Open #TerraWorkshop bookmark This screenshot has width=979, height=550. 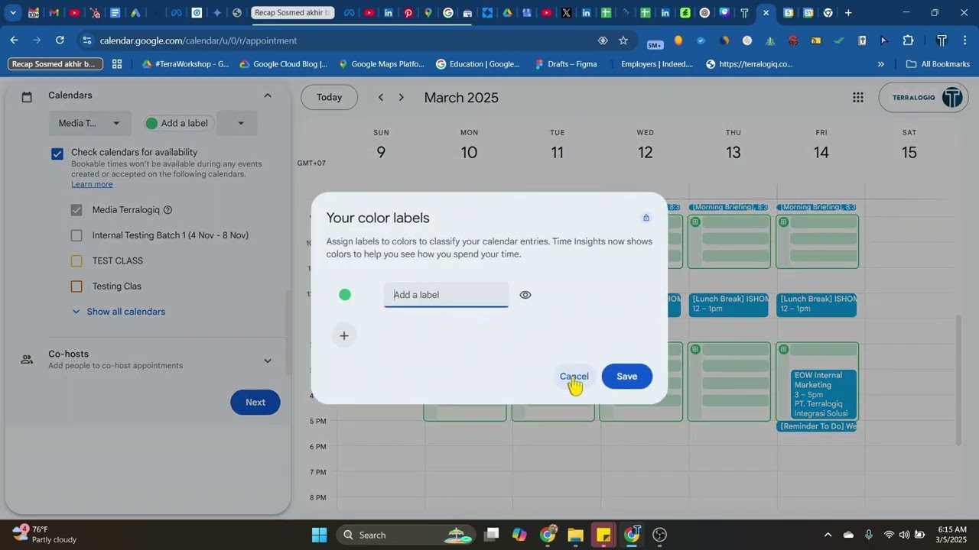click(186, 64)
